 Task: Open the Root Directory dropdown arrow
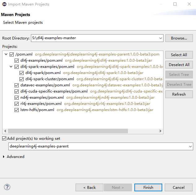point(161,38)
